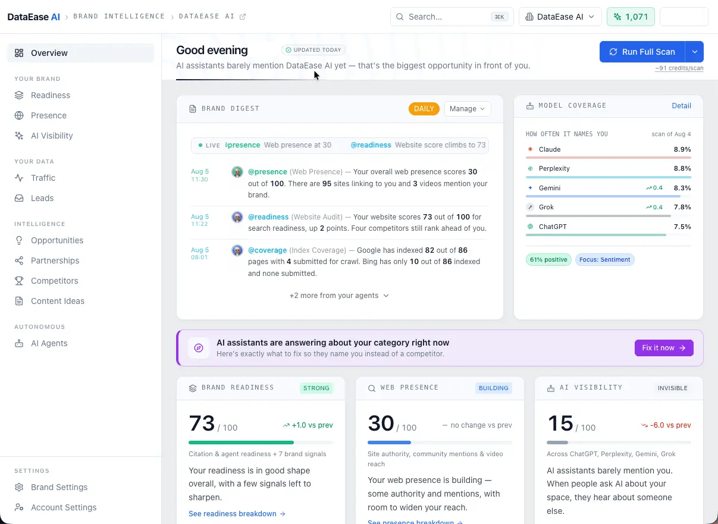Click the 1,071 credits button
The image size is (718, 524).
[631, 17]
